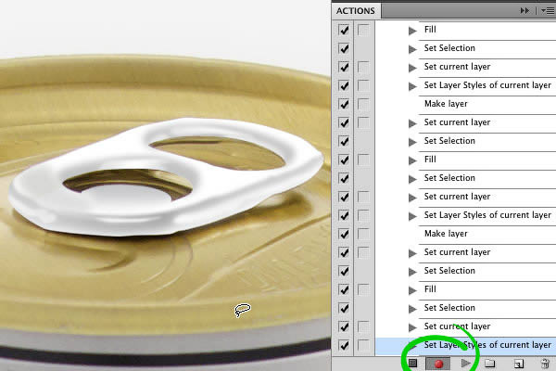Screen dimensions: 556x371
Task: Select the highlighted Set Layer Styles of current layer row
Action: coord(465,345)
